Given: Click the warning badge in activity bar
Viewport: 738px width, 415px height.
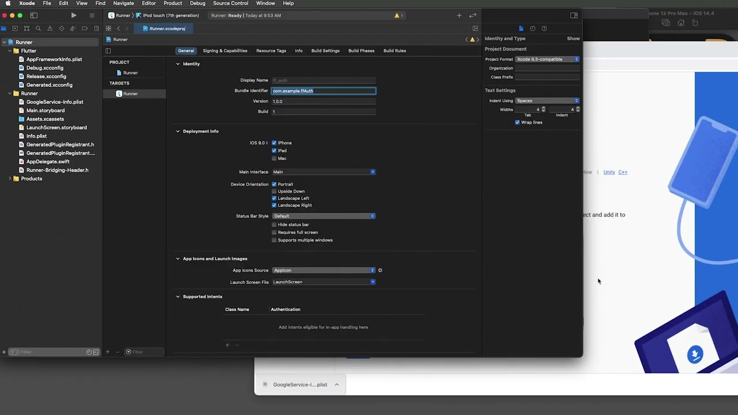Looking at the screenshot, I should [398, 16].
